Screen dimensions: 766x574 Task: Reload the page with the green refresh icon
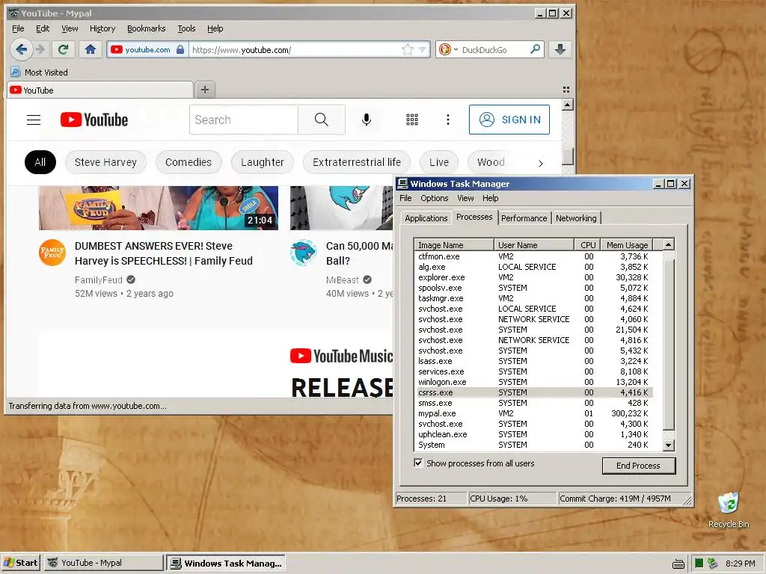point(63,49)
